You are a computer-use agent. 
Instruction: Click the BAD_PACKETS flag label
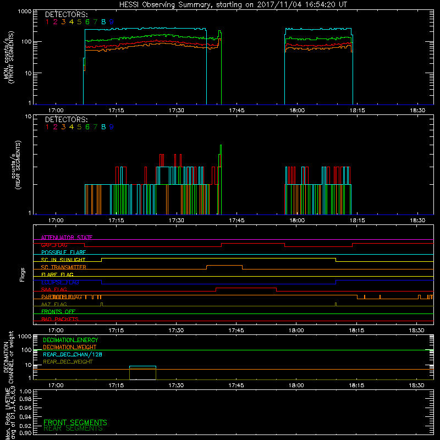60,320
